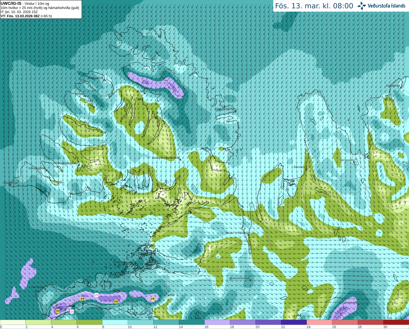Click the Gjögurflugvöllur station label

(225, 109)
